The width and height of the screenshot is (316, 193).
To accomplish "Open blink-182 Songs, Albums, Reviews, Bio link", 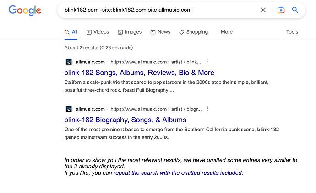I will point(139,73).
